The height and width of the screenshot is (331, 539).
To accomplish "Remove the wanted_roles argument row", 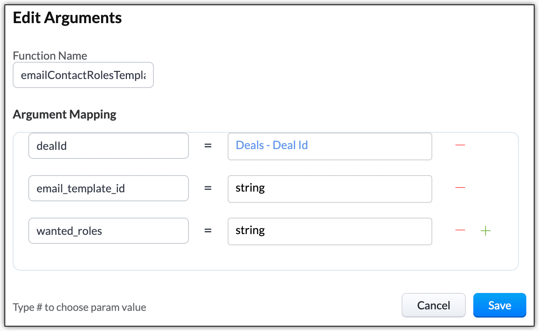I will (x=460, y=231).
